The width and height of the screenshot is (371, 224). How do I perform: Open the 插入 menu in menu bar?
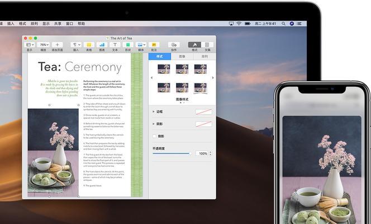pos(11,24)
